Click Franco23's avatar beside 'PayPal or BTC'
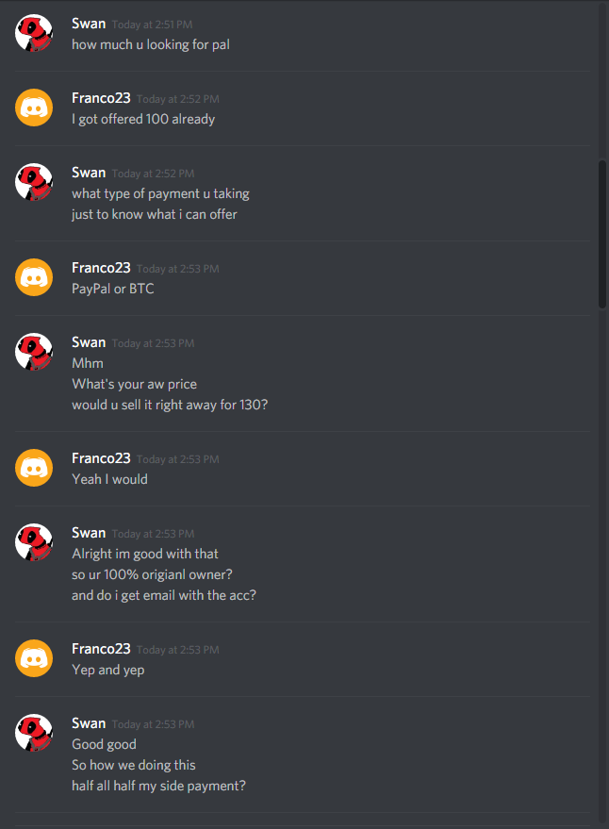 click(34, 277)
